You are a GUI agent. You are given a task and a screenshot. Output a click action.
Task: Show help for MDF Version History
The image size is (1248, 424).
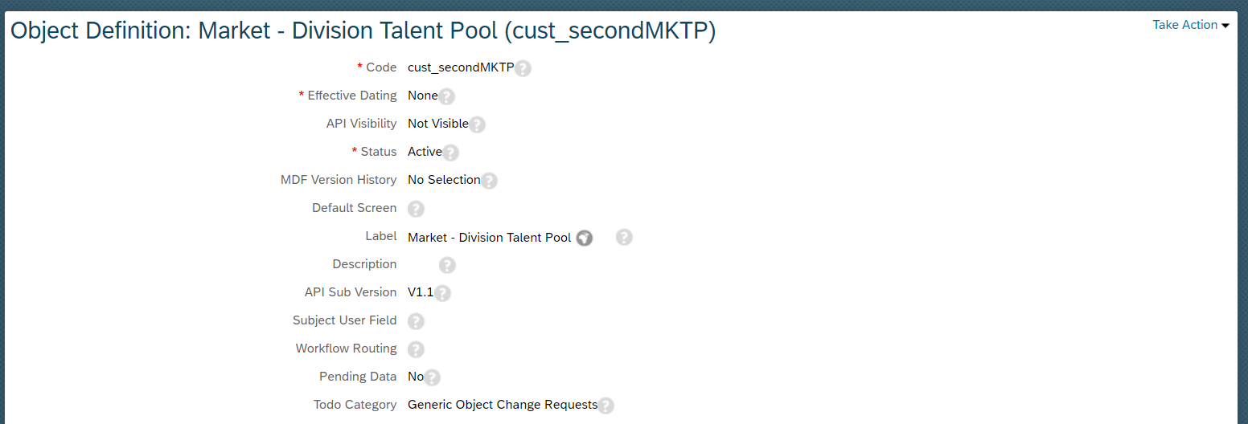(489, 181)
